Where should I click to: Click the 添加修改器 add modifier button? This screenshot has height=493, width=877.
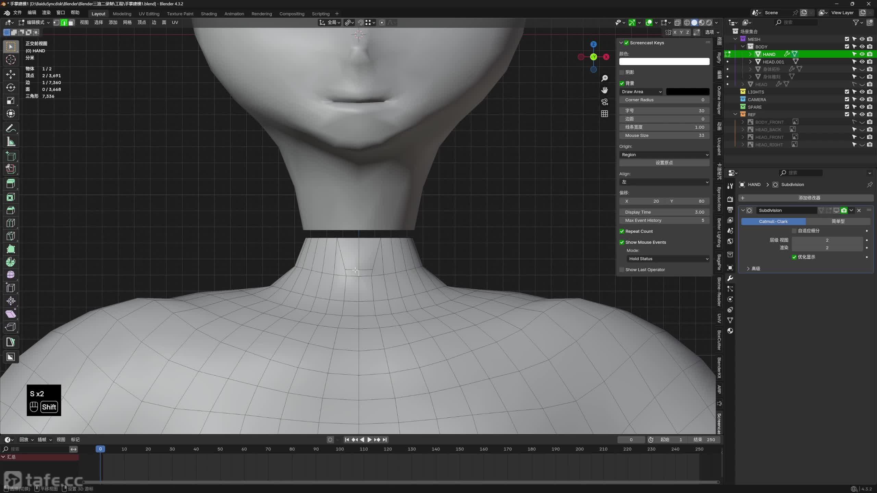click(805, 198)
